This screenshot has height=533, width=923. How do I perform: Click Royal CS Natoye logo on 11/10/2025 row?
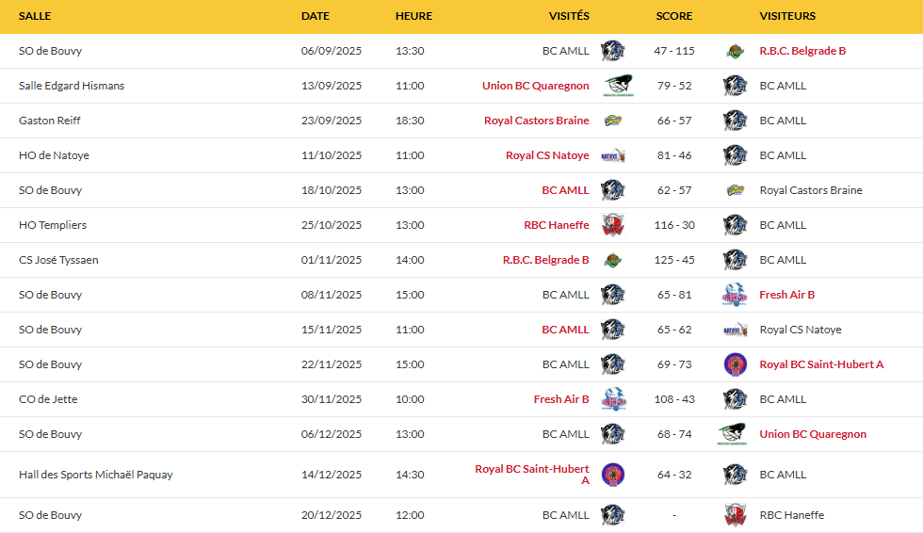pos(613,155)
